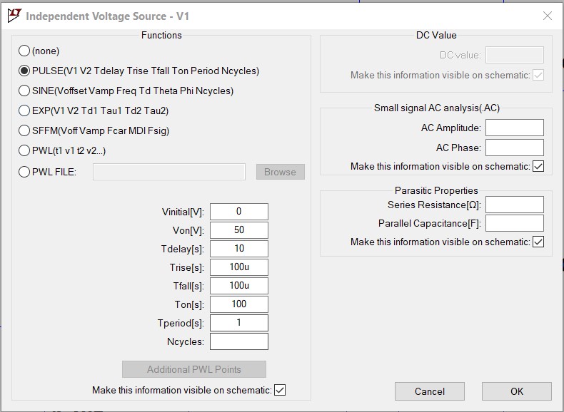
Task: Select the PULSE function radio button
Action: (24, 71)
